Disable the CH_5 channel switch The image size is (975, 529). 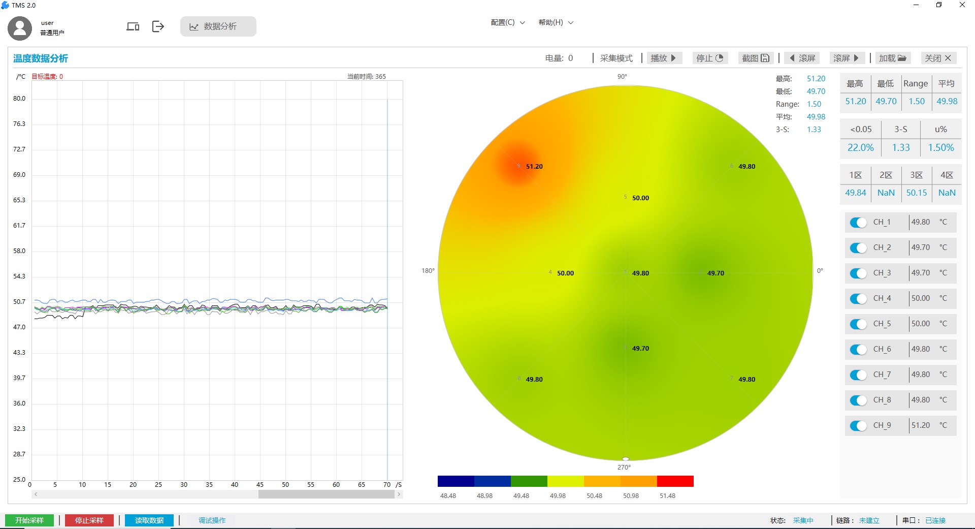[858, 324]
